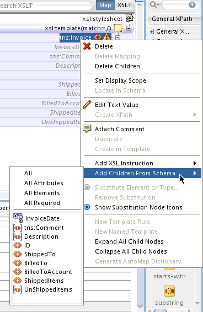The height and width of the screenshot is (312, 203).
Task: Click the tns:Comment element icon in submenu
Action: pos(17,228)
